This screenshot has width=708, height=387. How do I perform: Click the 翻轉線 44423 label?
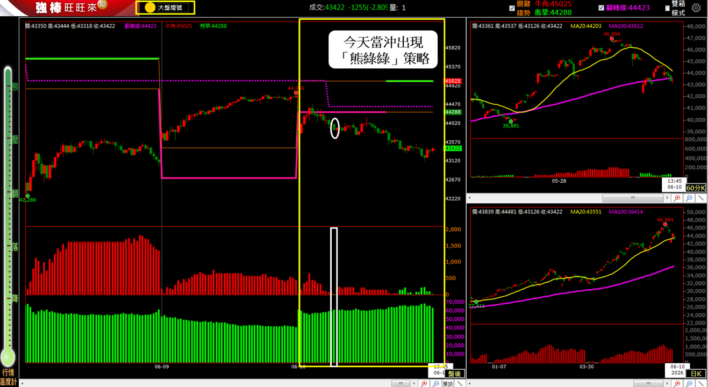click(x=628, y=8)
